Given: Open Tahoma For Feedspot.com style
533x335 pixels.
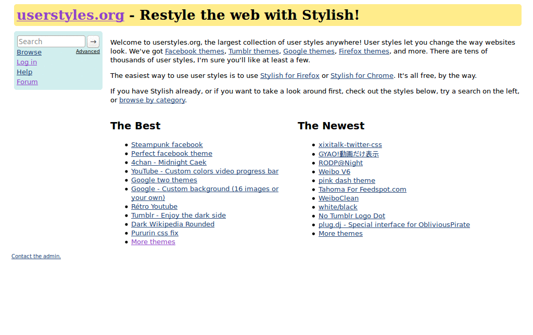Looking at the screenshot, I should coord(362,189).
